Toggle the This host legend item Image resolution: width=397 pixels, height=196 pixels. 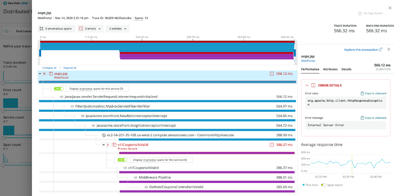[310, 185]
